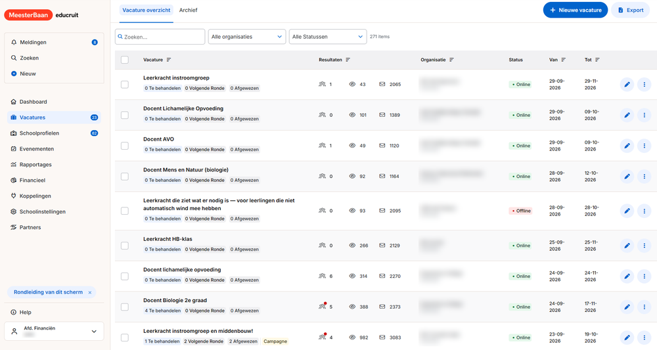Viewport: 657px width, 350px height.
Task: Select checkbox for Docent AVO
Action: coord(125,146)
